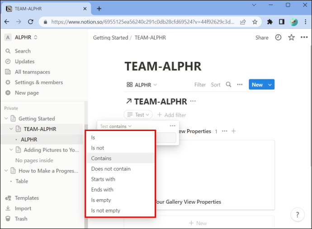Screen dimensions: 312x229
Task: Bookmark this page with the address bar star
Action: 255,22
